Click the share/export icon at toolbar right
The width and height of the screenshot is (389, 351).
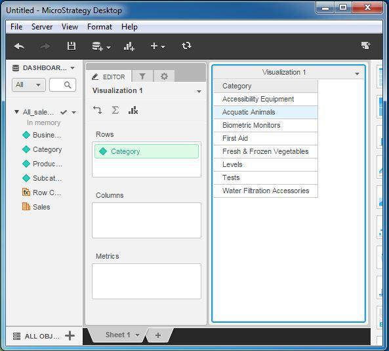(x=366, y=46)
